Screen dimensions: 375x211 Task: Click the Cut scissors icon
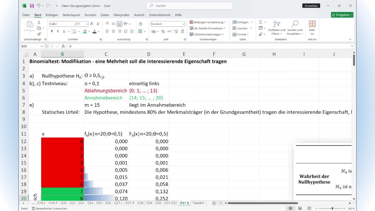[39, 22]
